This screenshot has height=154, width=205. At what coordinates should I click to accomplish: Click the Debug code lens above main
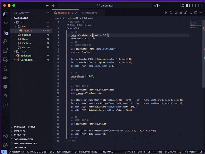(x=88, y=25)
